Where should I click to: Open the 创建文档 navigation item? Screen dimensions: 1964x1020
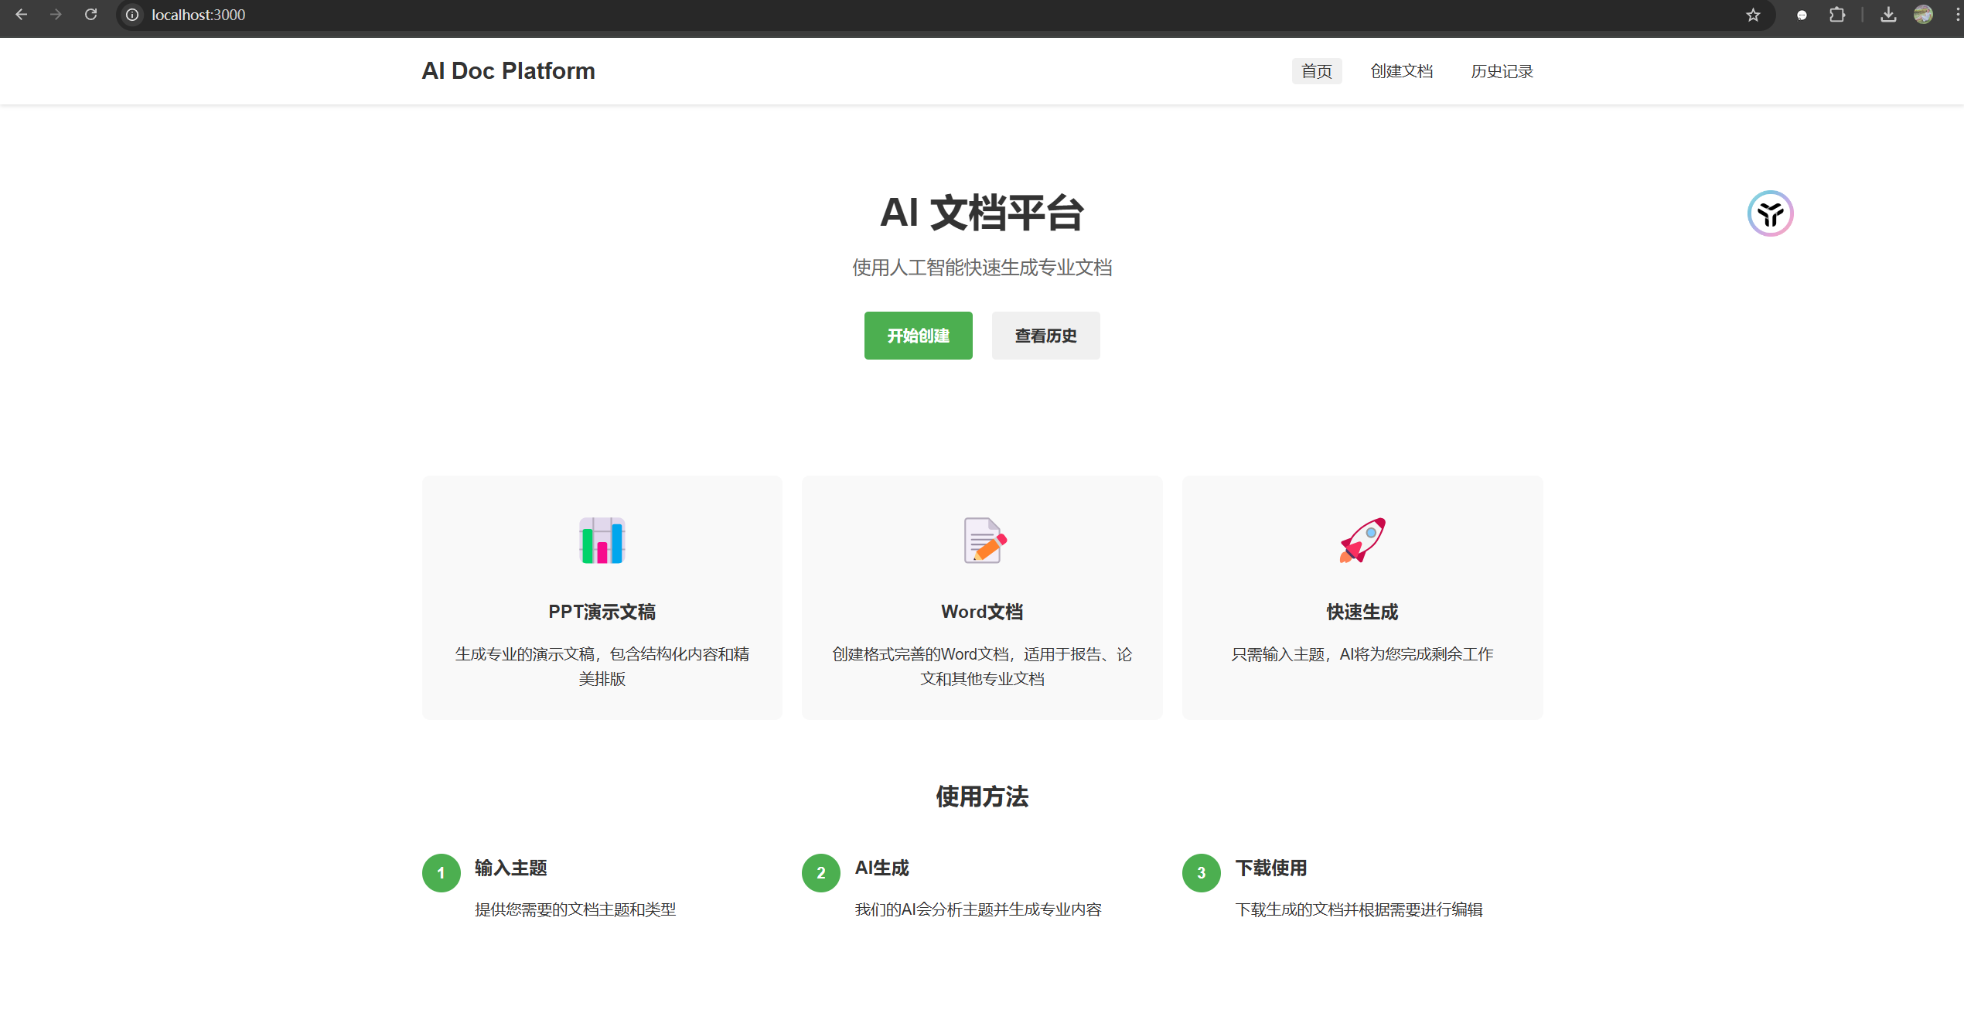coord(1401,71)
